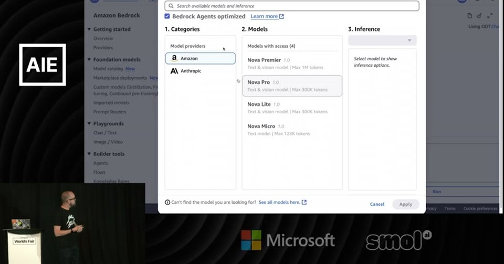Open Model catalog in the sidebar
Viewport: 504px width, 264px height.
click(108, 69)
